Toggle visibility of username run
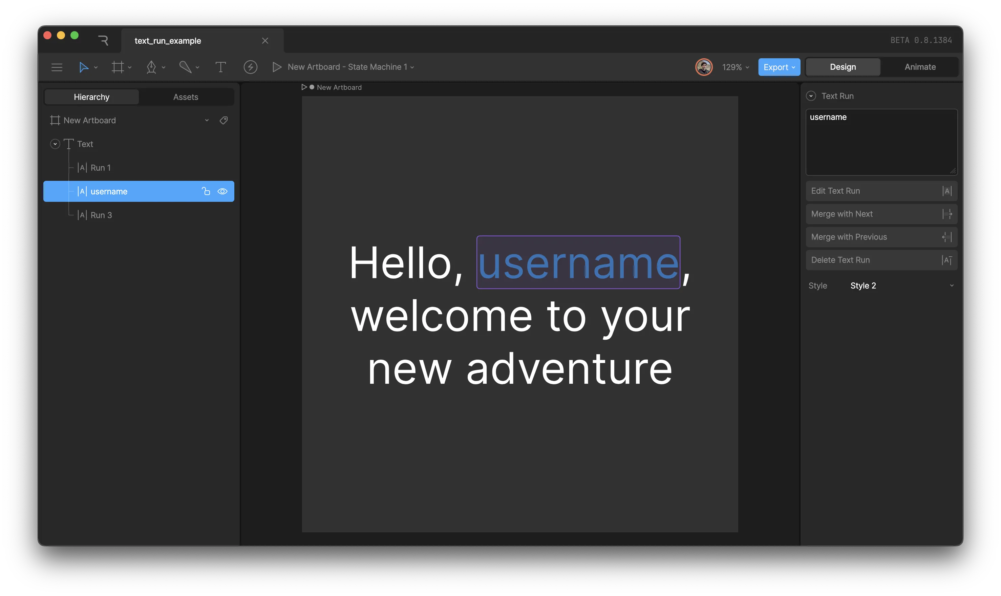 pyautogui.click(x=222, y=192)
